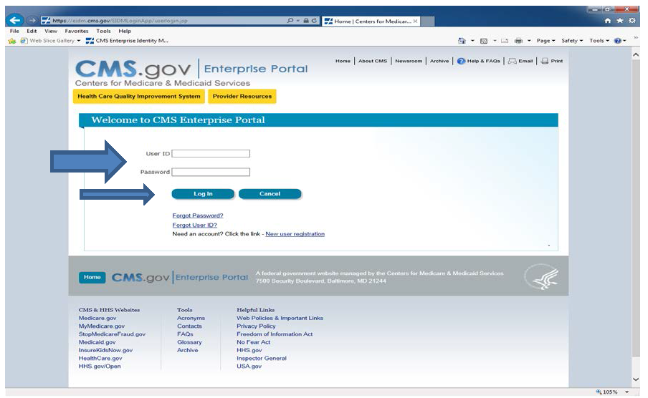Viewport: 648px width, 398px height.
Task: Click the User ID input field
Action: (211, 154)
